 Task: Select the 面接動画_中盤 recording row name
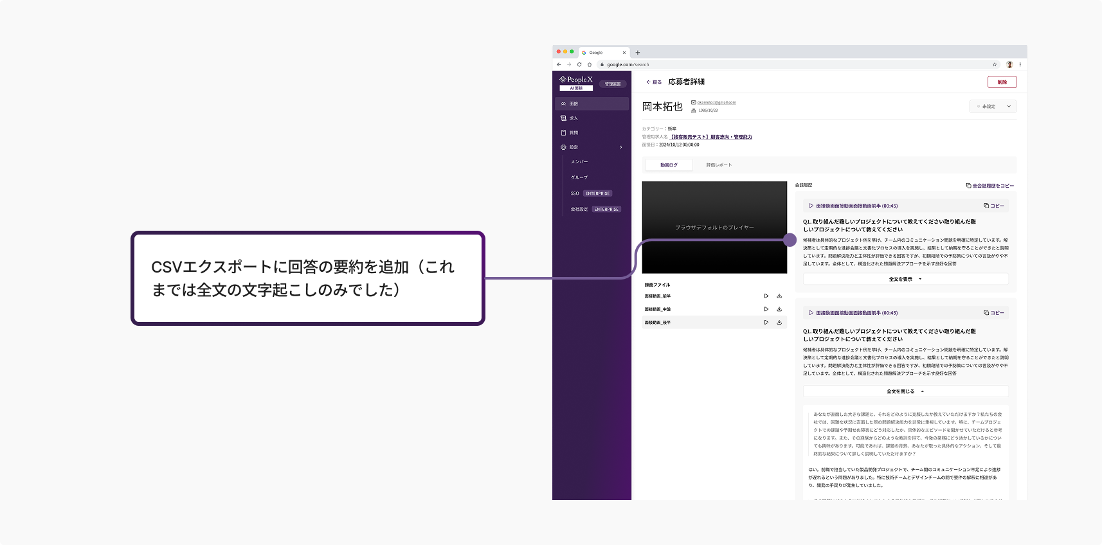tap(658, 309)
